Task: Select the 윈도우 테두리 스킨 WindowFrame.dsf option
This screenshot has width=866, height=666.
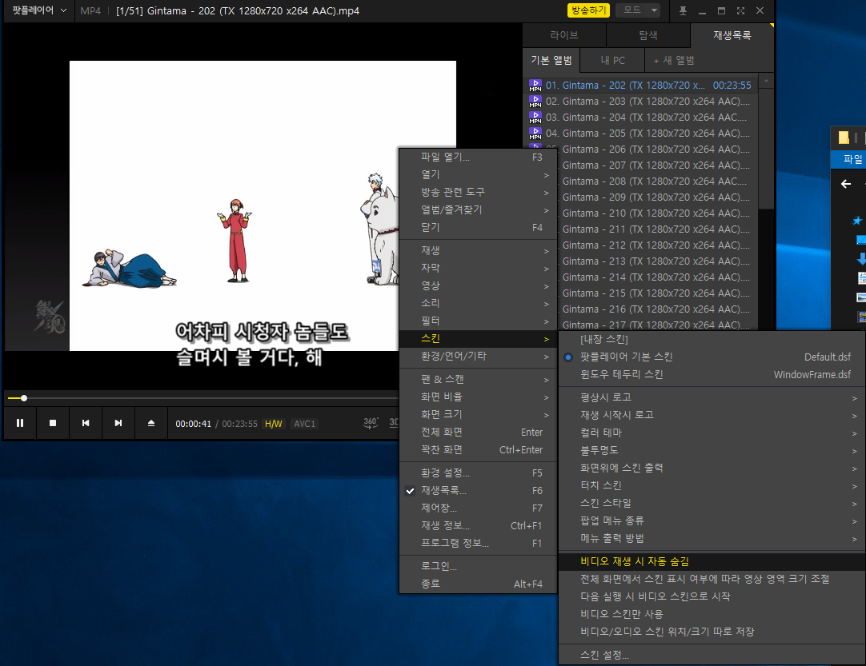Action: coord(712,375)
